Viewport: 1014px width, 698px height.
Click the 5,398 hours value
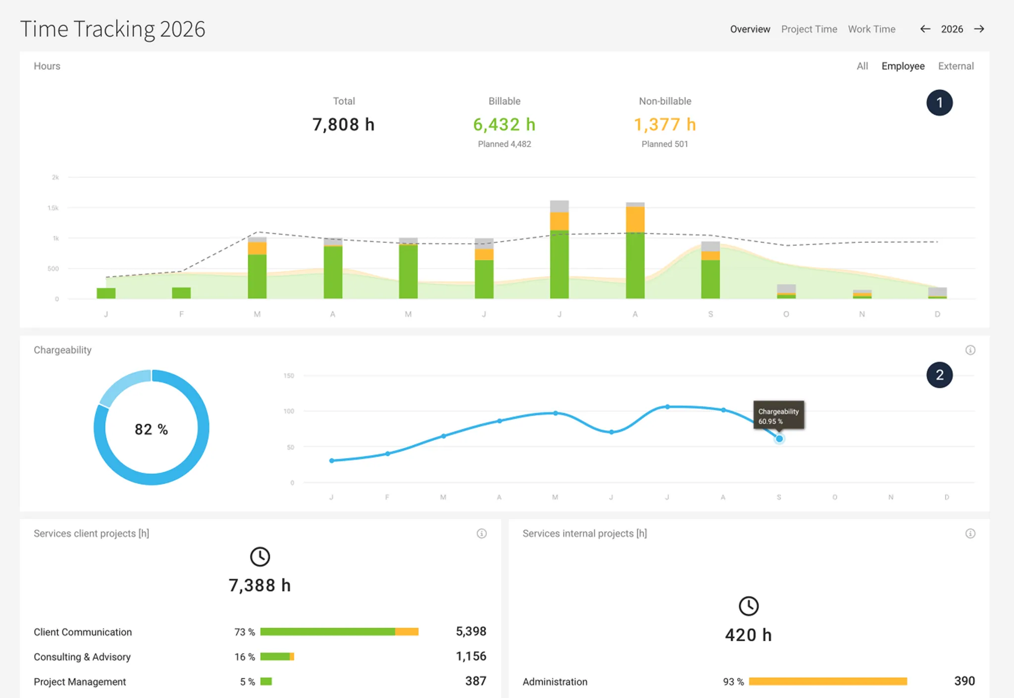coord(471,631)
